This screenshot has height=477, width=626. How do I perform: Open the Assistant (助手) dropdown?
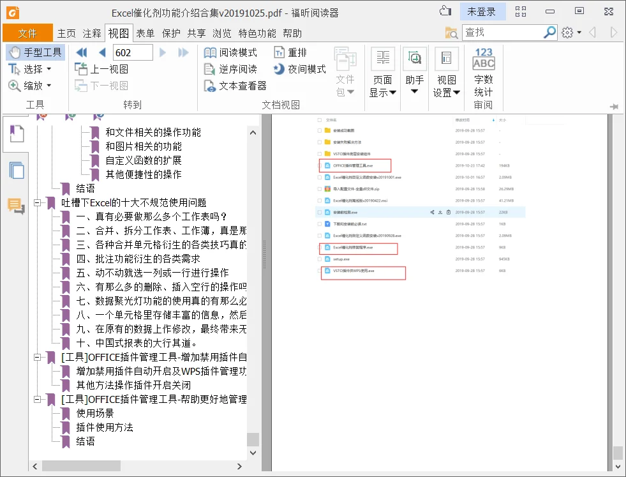[x=414, y=71]
